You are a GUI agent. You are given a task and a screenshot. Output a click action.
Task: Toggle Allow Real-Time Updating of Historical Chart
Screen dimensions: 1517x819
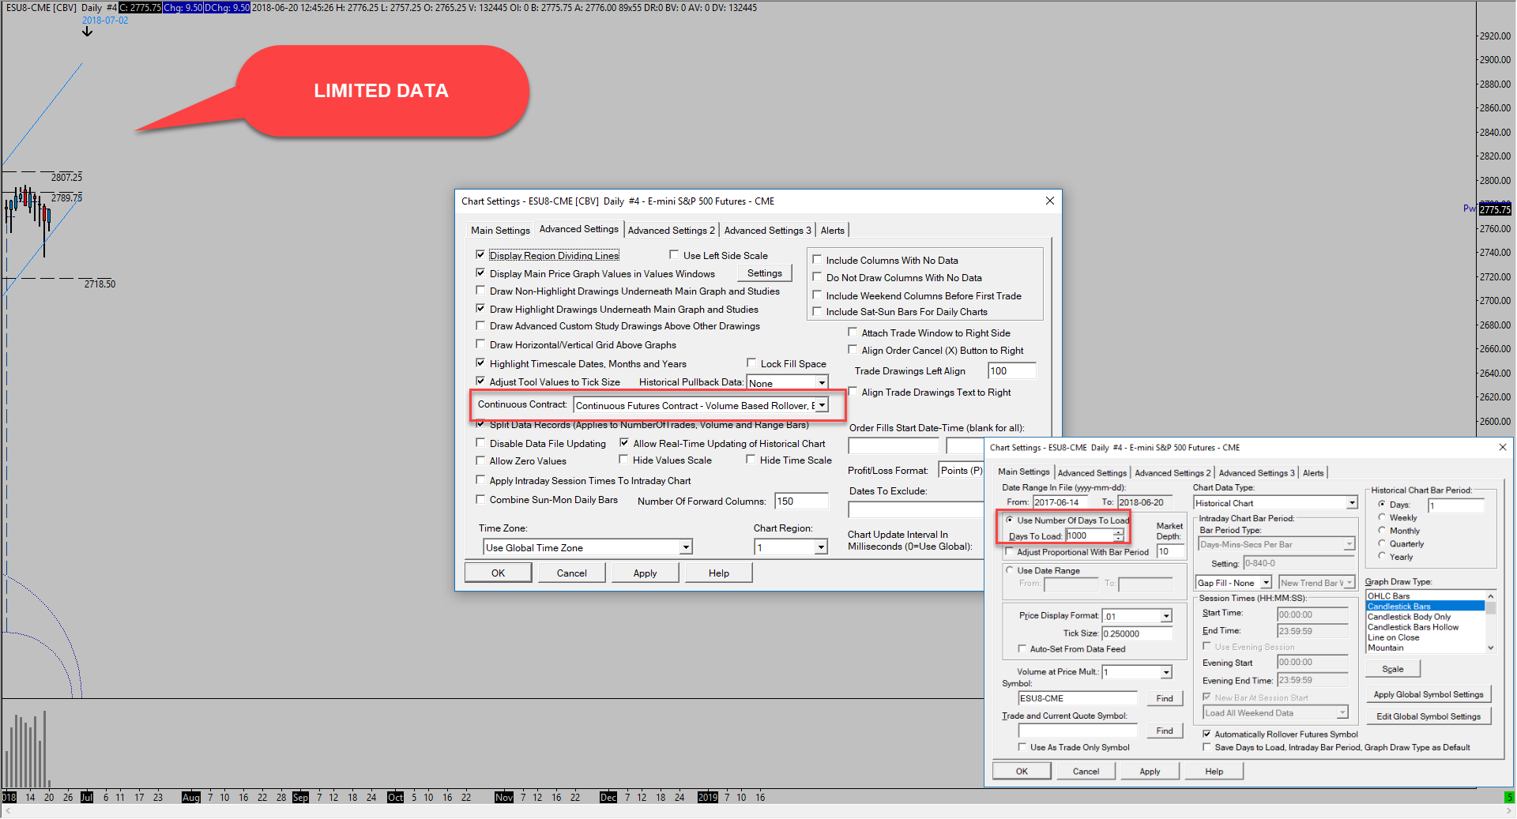(x=624, y=443)
